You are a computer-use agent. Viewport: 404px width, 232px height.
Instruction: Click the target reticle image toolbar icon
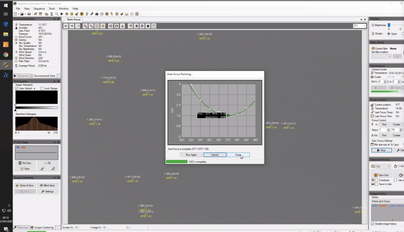142,26
